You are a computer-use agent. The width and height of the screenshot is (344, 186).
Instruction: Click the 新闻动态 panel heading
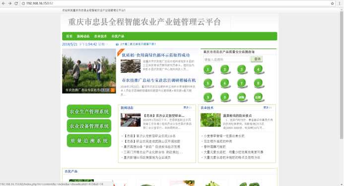[127, 108]
